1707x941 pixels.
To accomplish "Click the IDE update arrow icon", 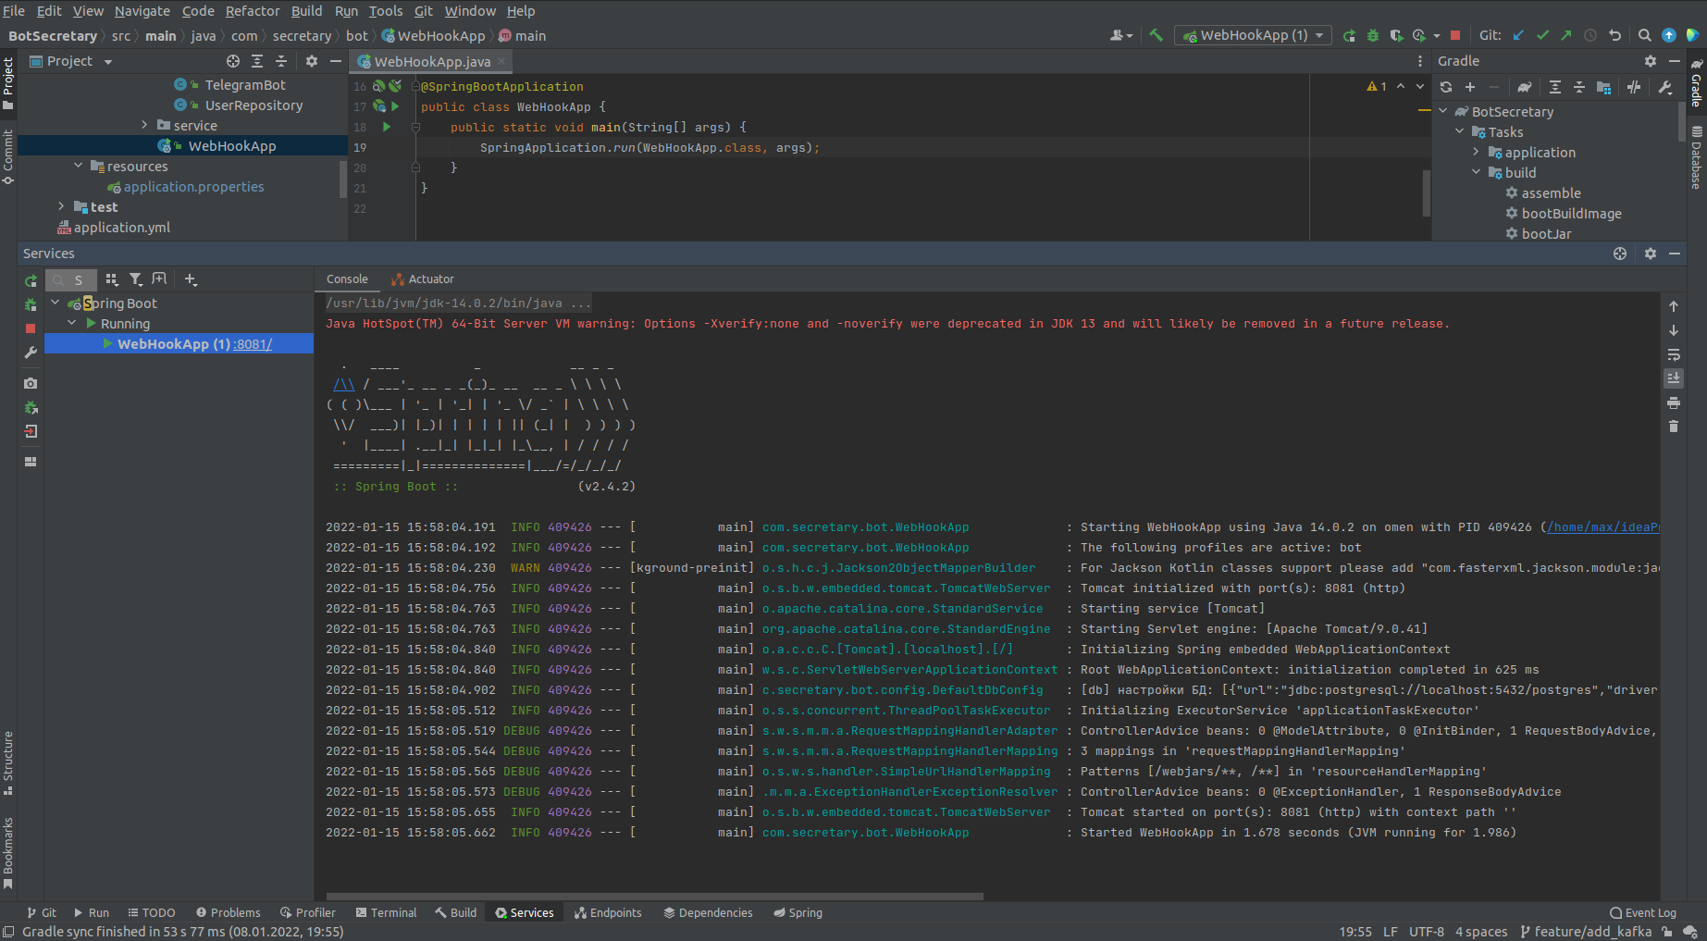I will click(x=1669, y=35).
